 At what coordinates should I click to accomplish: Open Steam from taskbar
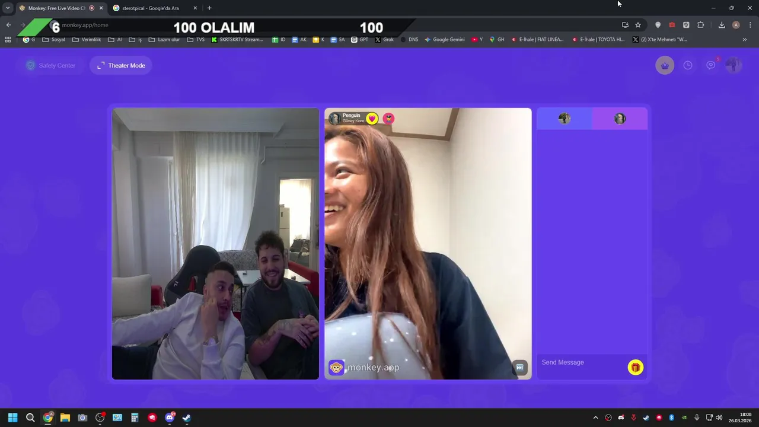[187, 418]
